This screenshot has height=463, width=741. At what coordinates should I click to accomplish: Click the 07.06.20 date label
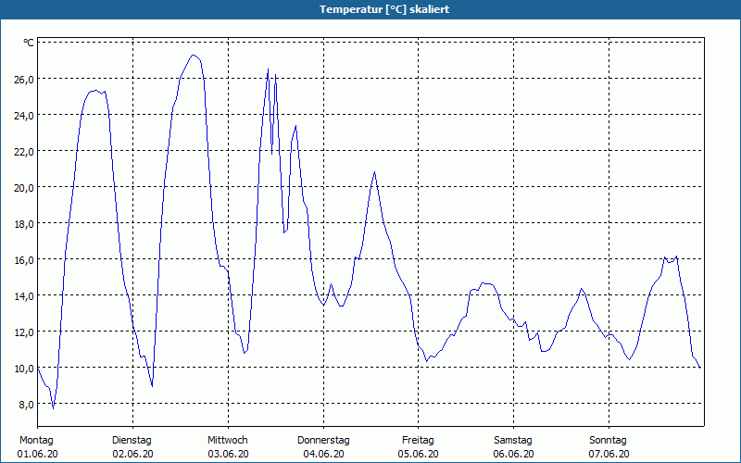tap(609, 454)
